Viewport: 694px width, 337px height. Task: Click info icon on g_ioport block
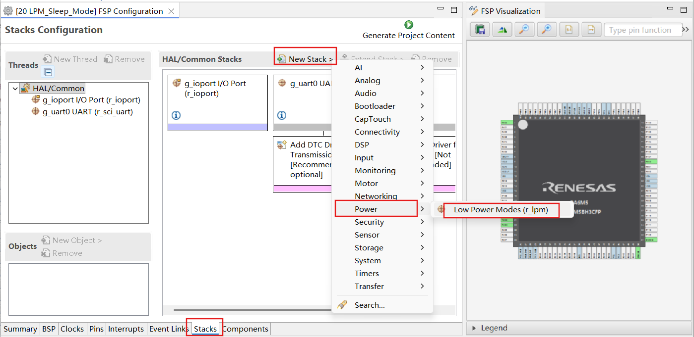[176, 115]
